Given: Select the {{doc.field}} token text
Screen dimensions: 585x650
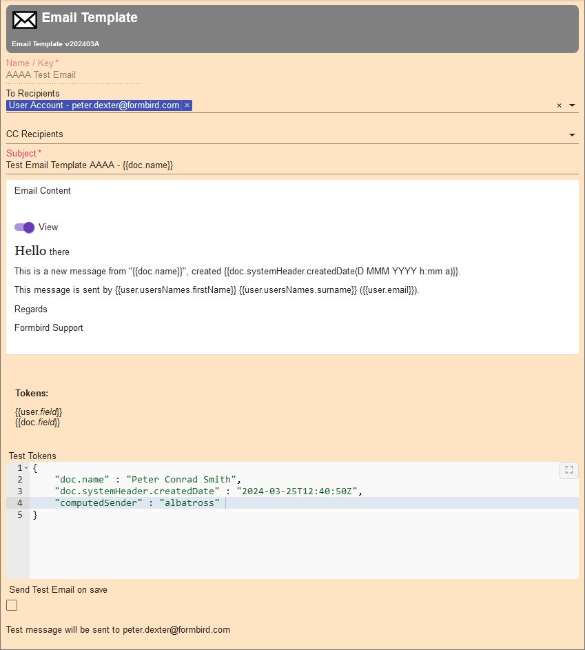Looking at the screenshot, I should [x=37, y=422].
